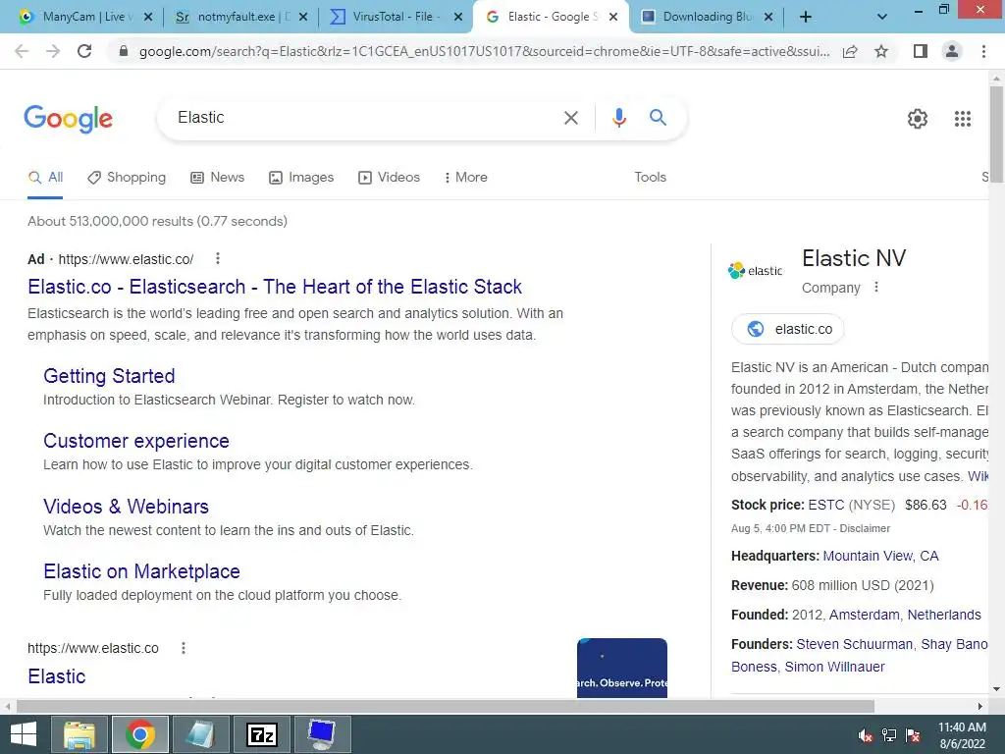Open the Getting Started sitelink

point(109,376)
